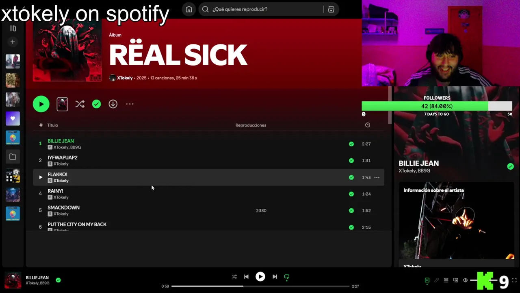Download the album
Screen dimensions: 520x293
click(113, 104)
